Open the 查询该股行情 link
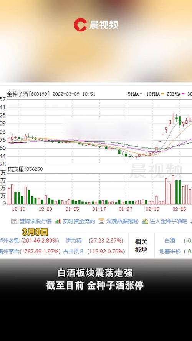The height and width of the screenshot is (341, 192). tap(35, 222)
